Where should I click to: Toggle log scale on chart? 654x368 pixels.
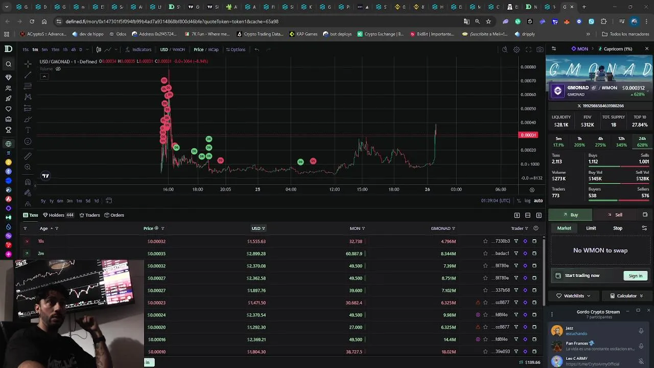click(x=527, y=201)
